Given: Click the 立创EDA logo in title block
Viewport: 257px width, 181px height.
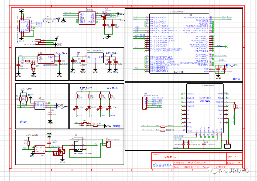Looking at the screenshot, I should pyautogui.click(x=162, y=165).
